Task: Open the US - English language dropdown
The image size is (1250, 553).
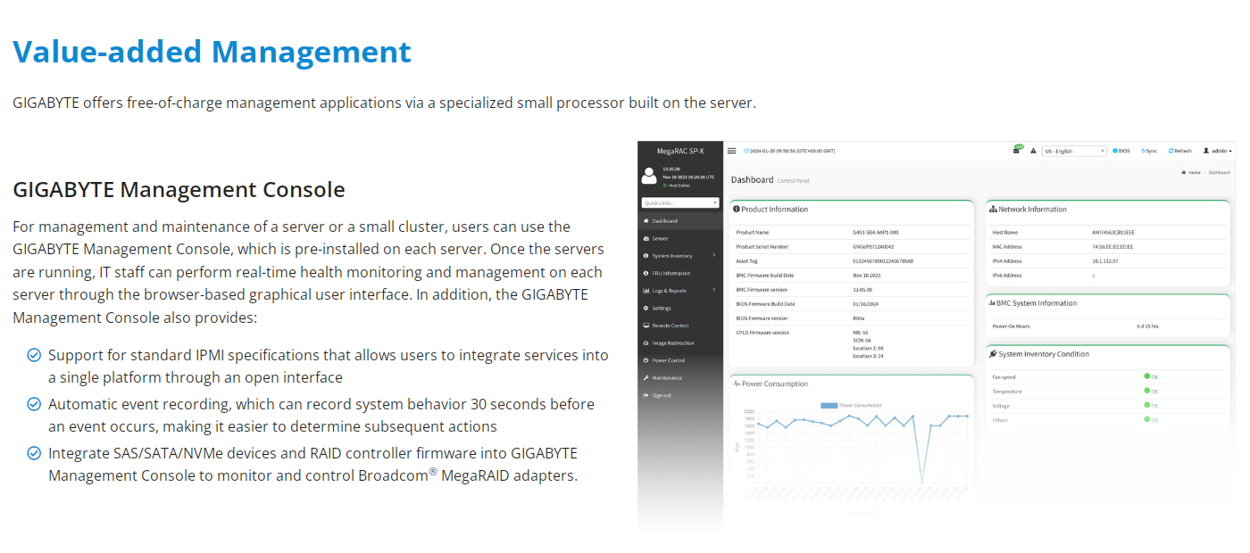Action: point(1074,151)
